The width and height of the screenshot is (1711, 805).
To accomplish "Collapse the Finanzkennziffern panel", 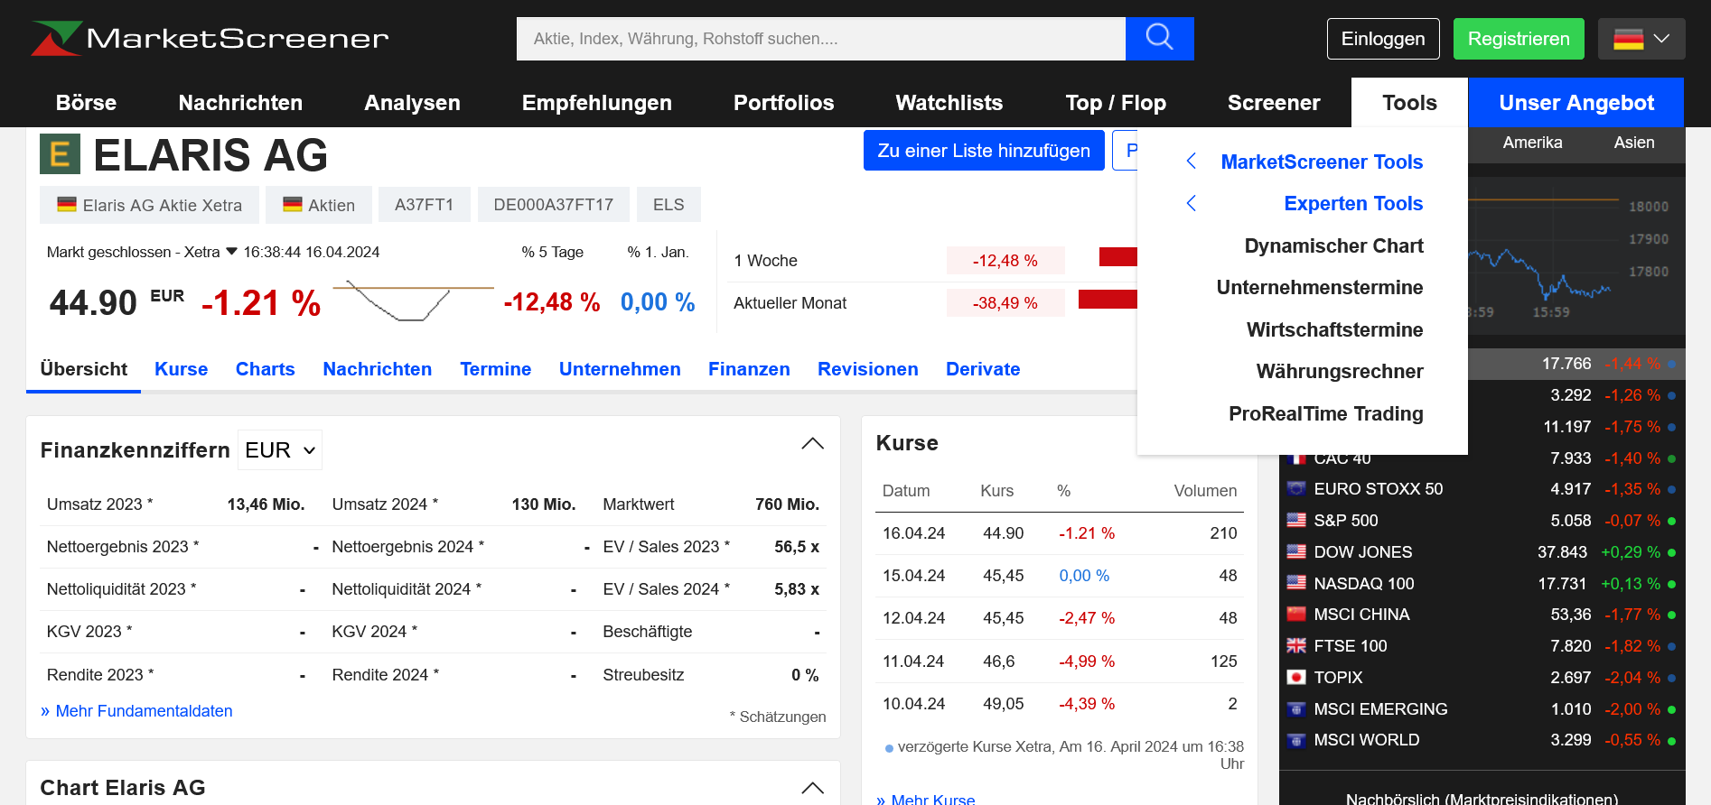I will tap(812, 443).
